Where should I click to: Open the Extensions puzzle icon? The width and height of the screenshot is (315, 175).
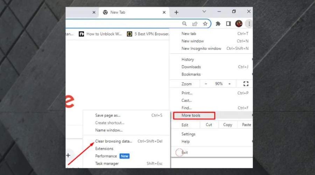(x=218, y=24)
